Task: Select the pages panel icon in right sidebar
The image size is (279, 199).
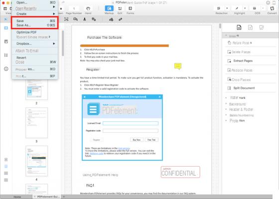Action: coord(239,27)
